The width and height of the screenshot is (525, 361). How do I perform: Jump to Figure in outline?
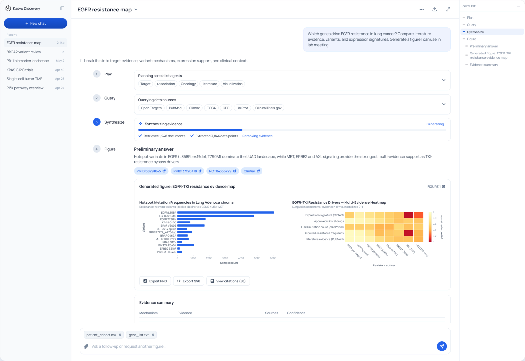coord(472,39)
